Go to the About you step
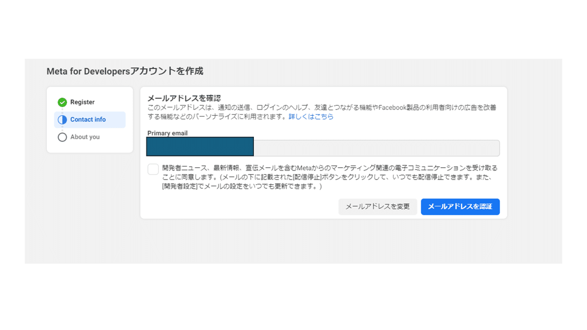587x330 pixels. (85, 137)
